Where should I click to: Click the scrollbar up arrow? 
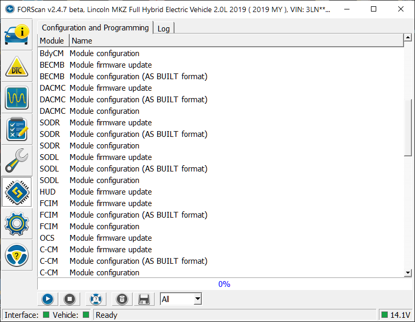[x=408, y=37]
